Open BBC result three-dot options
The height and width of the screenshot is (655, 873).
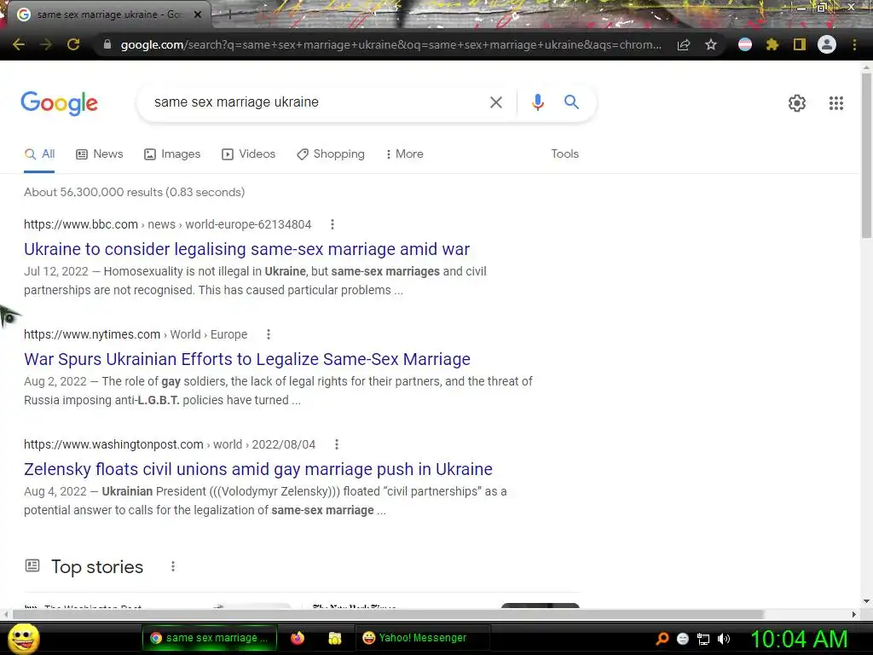click(x=332, y=224)
